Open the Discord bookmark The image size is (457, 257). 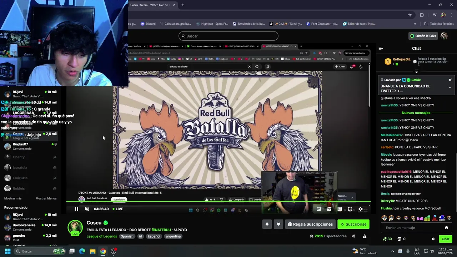point(148,24)
